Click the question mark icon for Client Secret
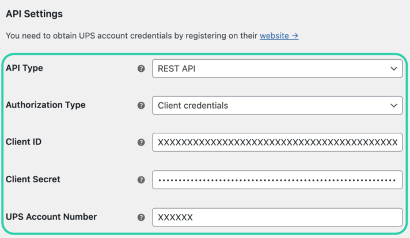The height and width of the screenshot is (238, 410). 141,180
